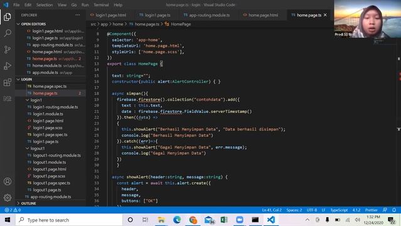The image size is (401, 226).
Task: Open the Accounts icon
Action: click(8, 181)
